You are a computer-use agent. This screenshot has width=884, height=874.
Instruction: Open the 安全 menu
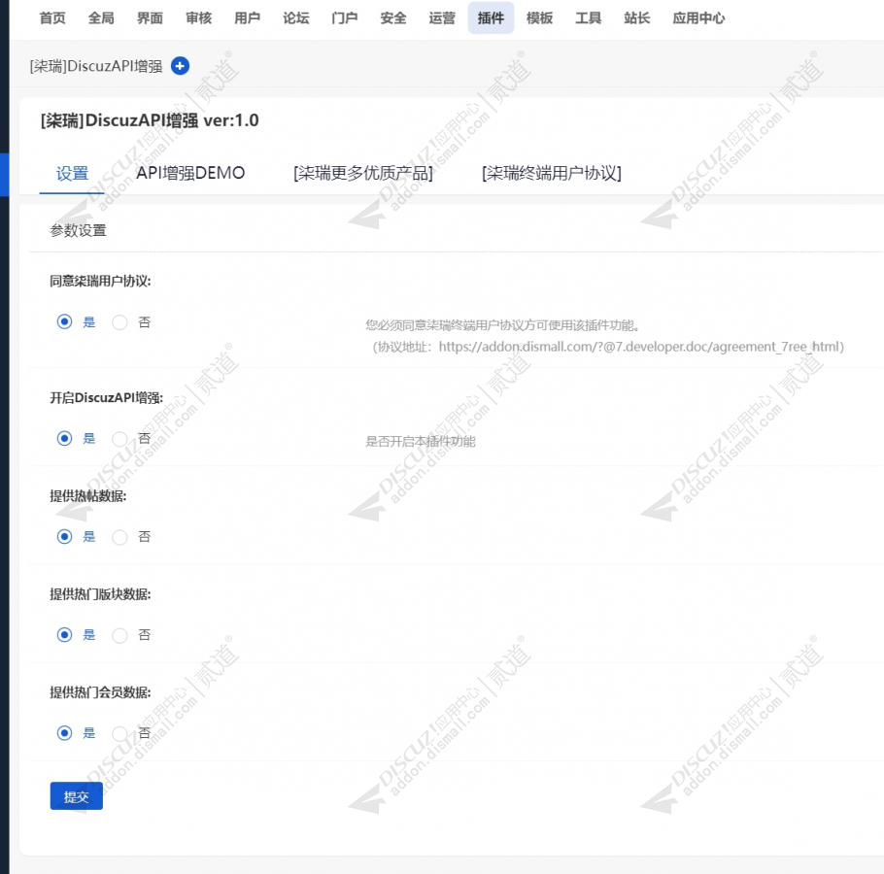point(393,18)
